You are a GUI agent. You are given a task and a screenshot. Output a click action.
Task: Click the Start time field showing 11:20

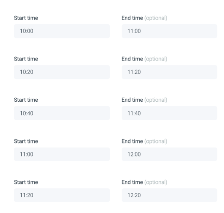pos(62,195)
